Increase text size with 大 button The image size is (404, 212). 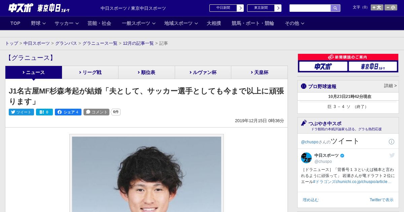[377, 7]
